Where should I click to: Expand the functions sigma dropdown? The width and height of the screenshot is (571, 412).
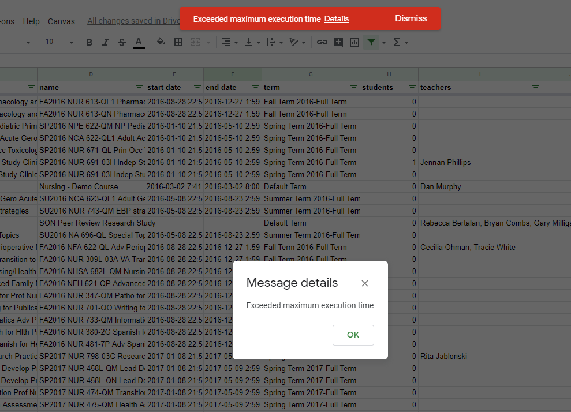coord(400,42)
